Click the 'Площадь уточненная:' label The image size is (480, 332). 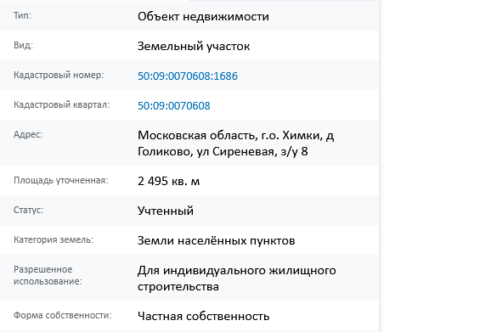click(61, 180)
